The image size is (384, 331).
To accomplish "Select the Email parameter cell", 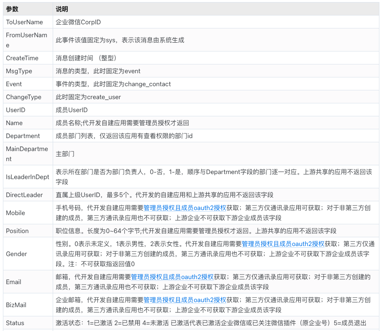I will click(x=28, y=282).
